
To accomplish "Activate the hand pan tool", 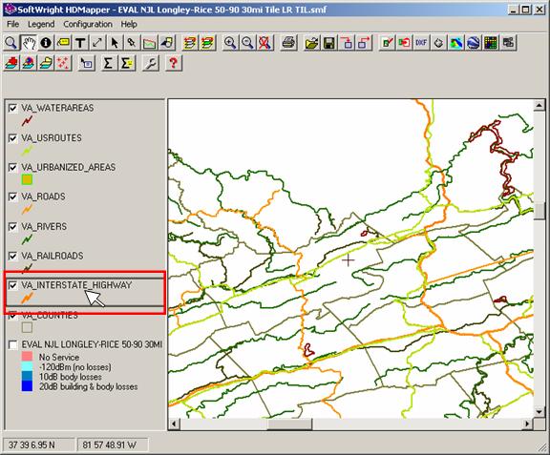I will click(x=29, y=43).
